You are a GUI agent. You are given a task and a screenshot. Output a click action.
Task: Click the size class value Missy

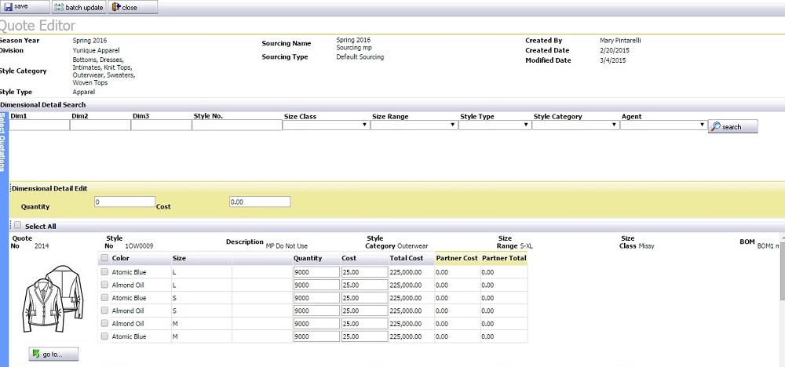[646, 246]
